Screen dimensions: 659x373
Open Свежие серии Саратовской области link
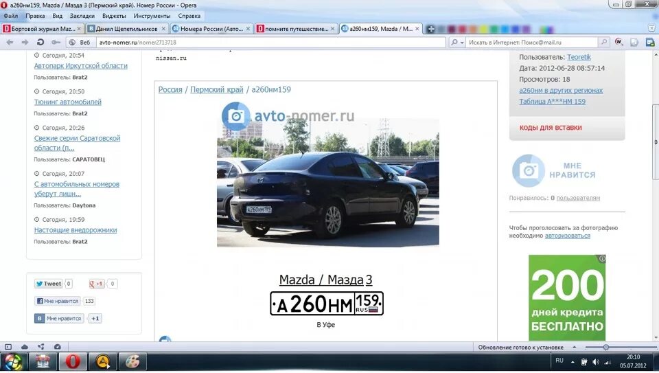click(x=77, y=143)
